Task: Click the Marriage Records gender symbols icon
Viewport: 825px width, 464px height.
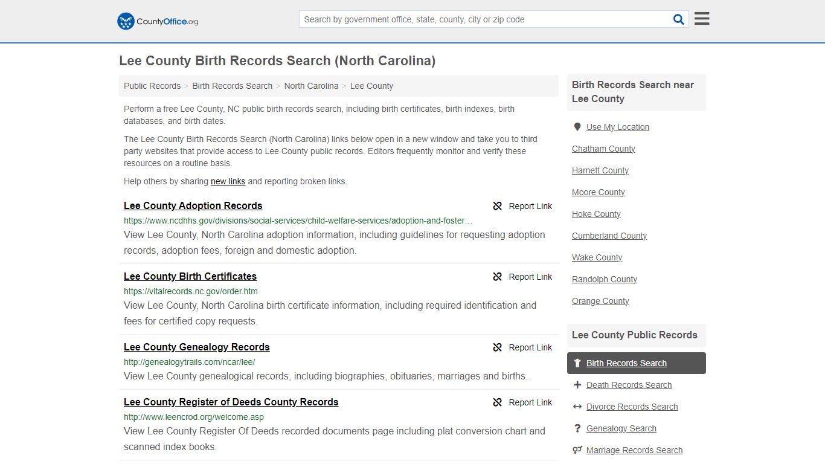Action: tap(577, 450)
